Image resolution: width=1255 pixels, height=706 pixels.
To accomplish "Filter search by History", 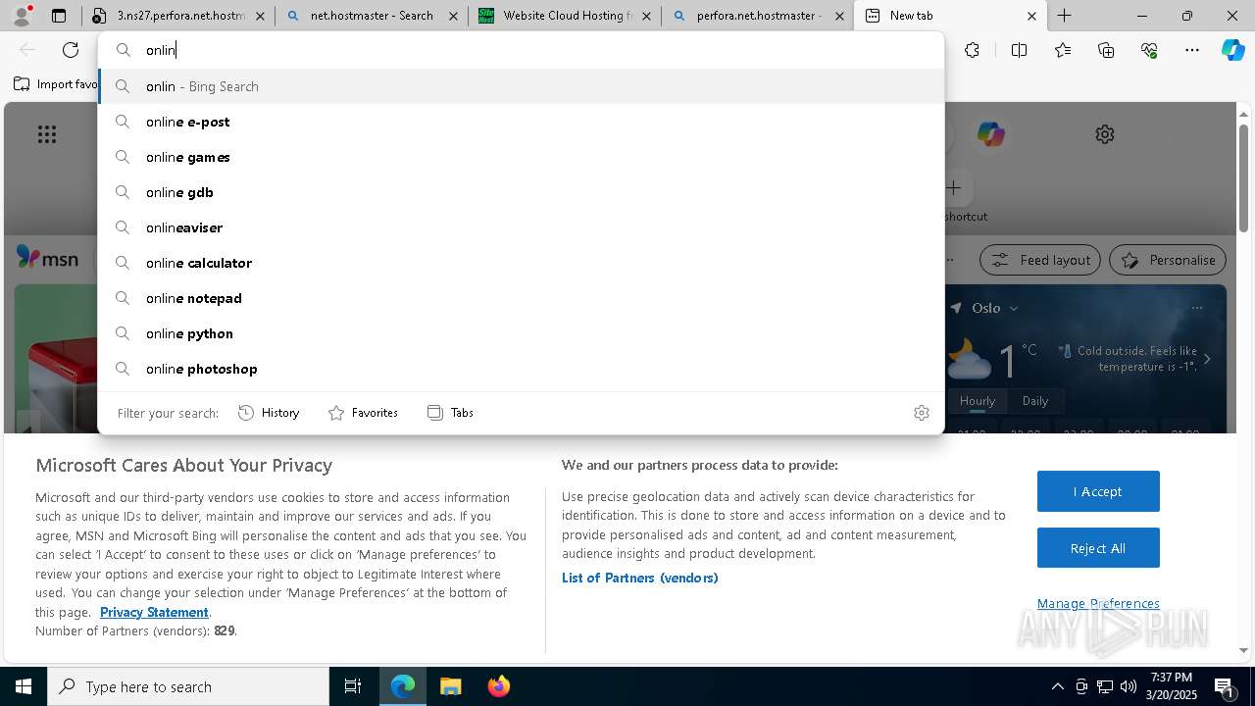I will pos(269,413).
